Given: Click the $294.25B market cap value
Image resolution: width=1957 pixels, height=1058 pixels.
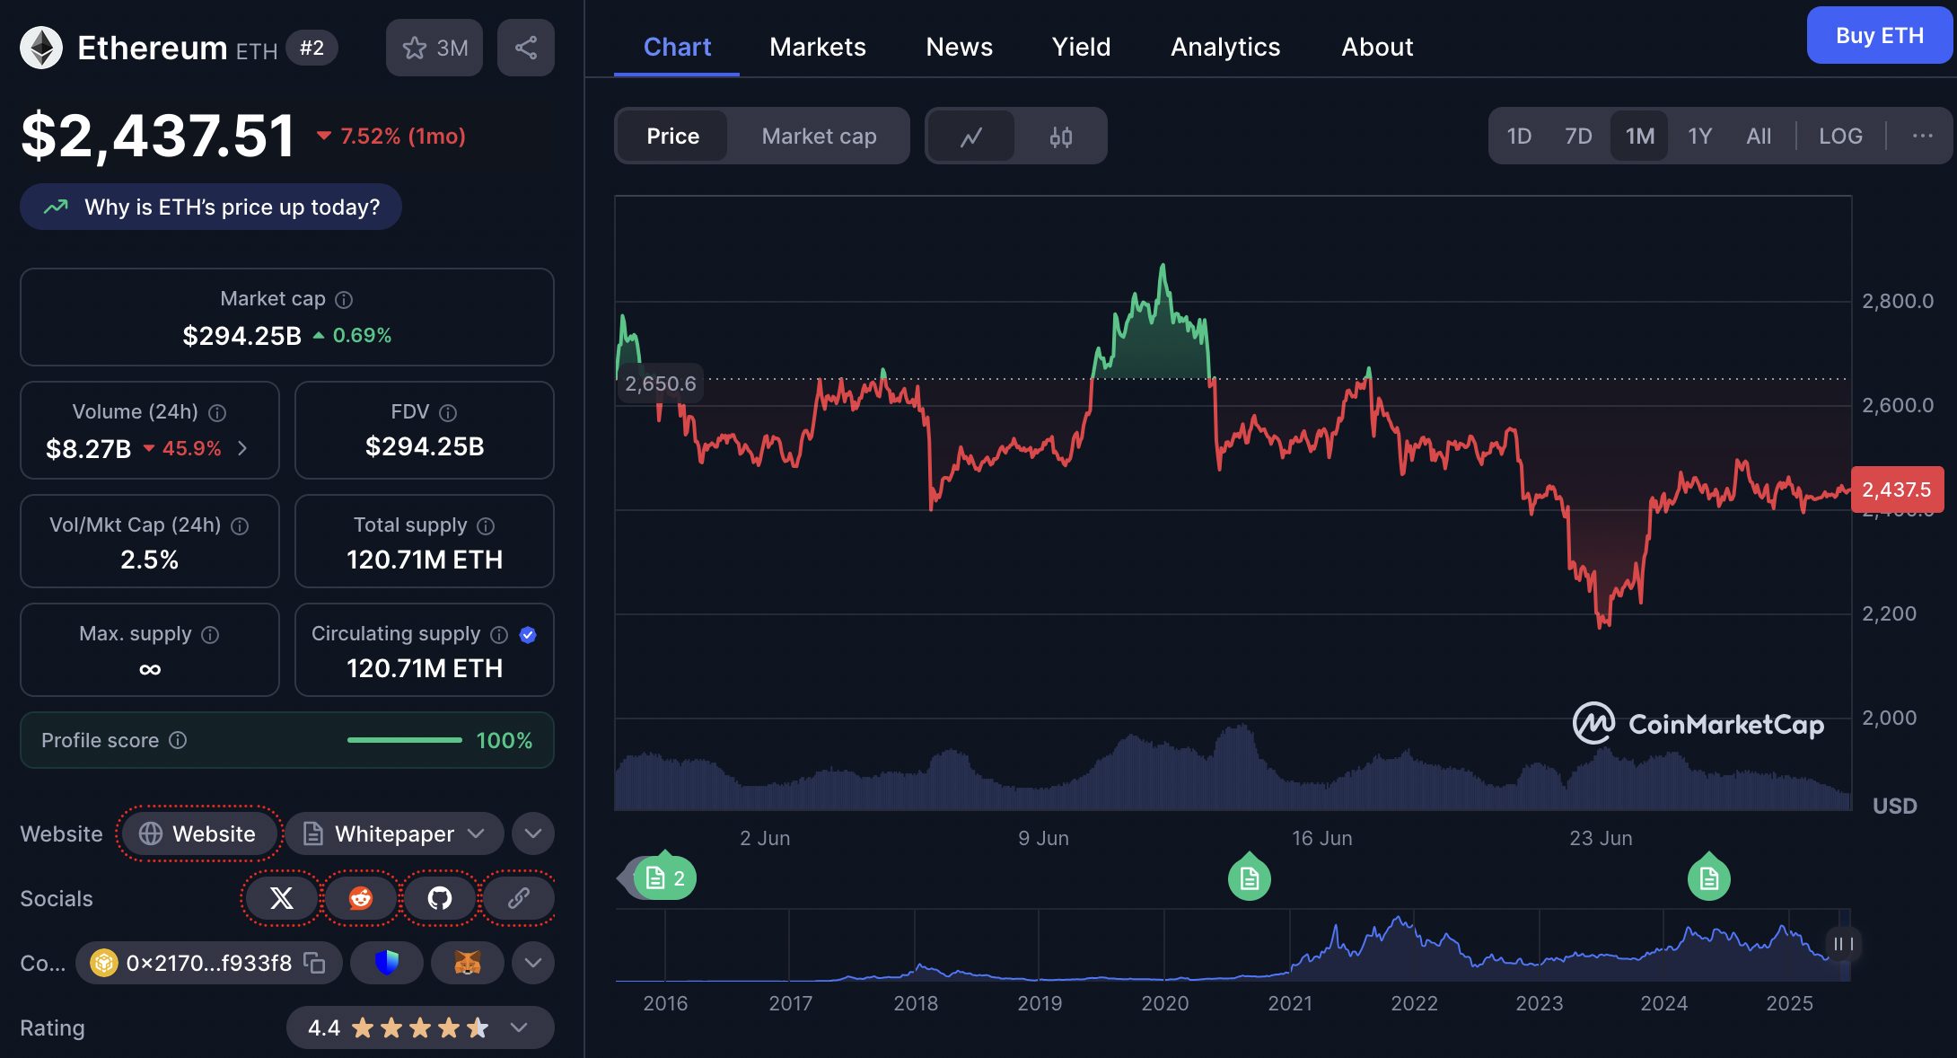Looking at the screenshot, I should pyautogui.click(x=242, y=336).
